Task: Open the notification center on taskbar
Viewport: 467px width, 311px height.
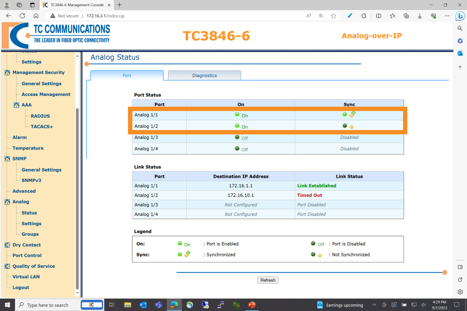Action: click(x=457, y=305)
